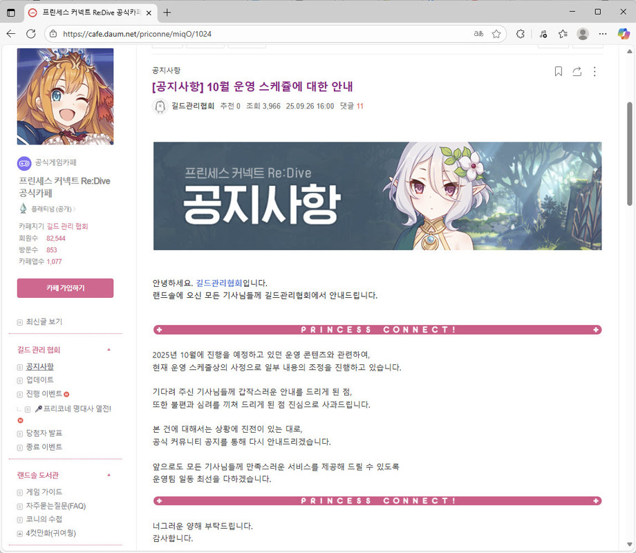Open a new browser tab
Image resolution: width=636 pixels, height=553 pixels.
[167, 12]
